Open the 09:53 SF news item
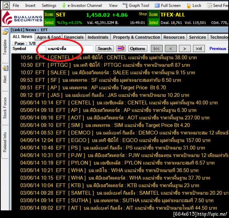 pos(101,80)
